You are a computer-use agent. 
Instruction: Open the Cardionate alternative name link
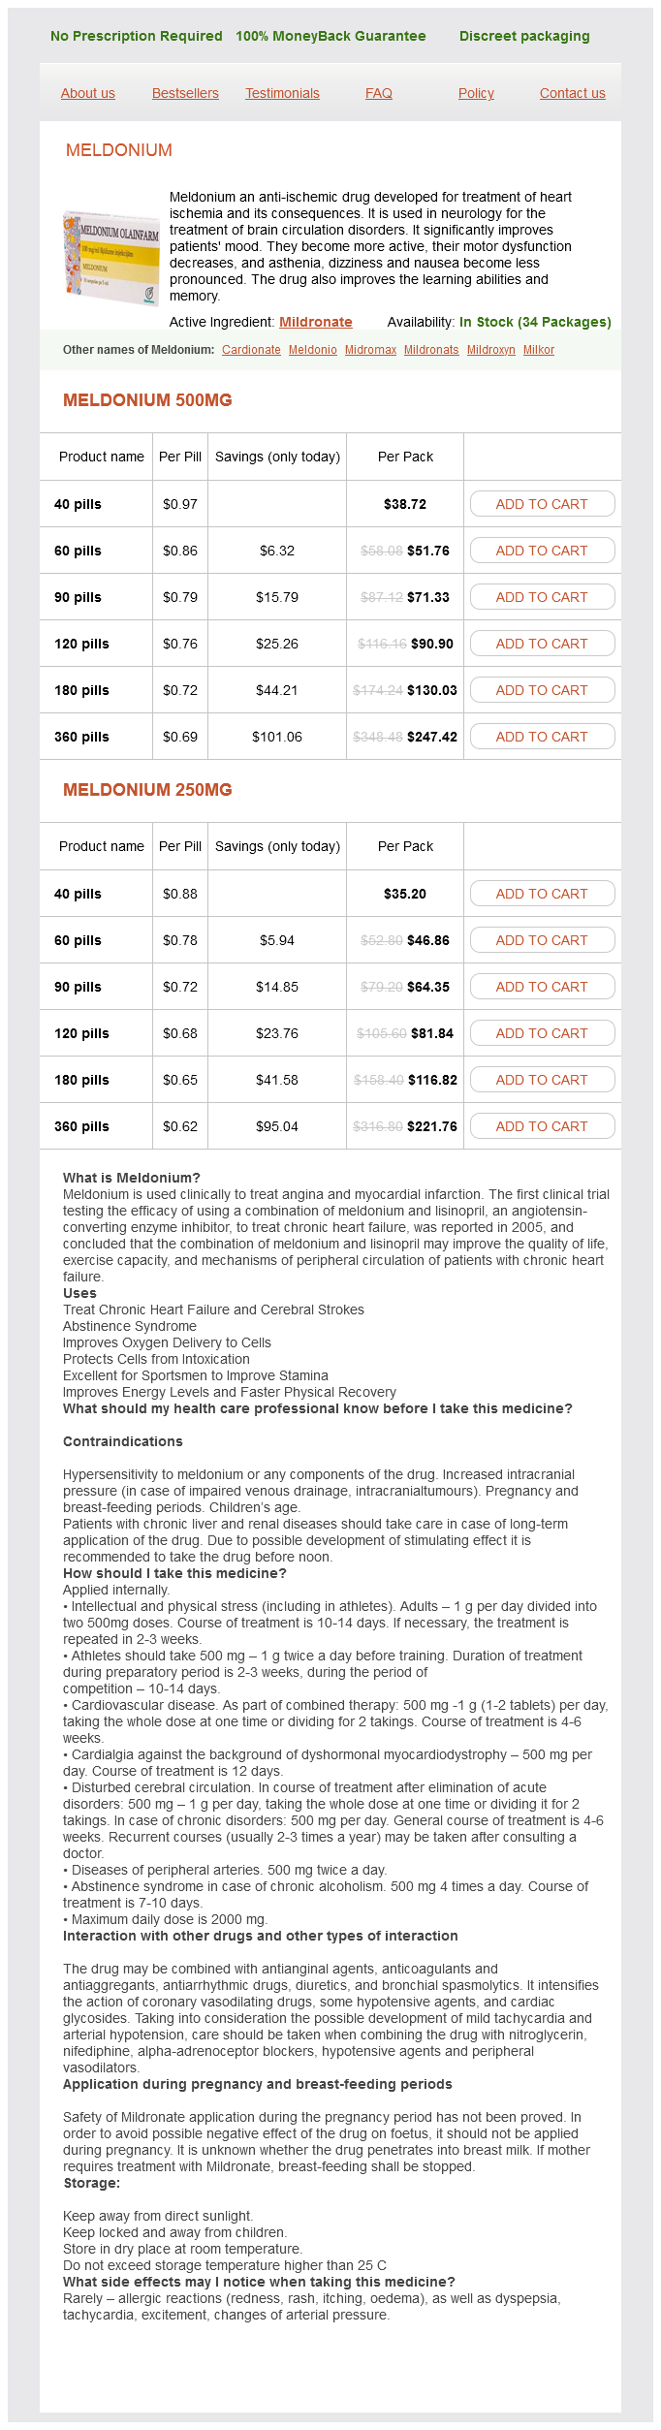(x=251, y=350)
